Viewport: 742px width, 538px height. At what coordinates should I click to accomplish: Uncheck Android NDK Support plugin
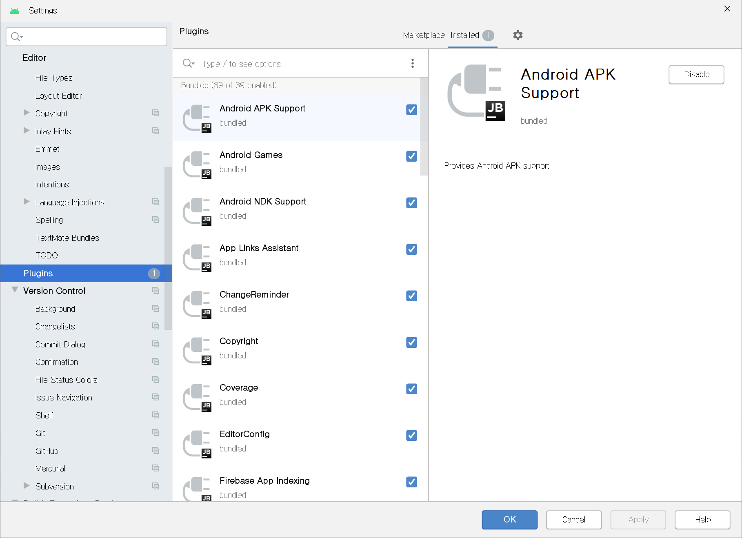pos(411,202)
